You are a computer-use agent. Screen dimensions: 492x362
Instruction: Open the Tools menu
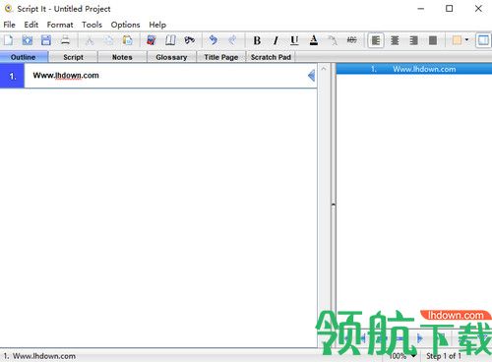92,25
